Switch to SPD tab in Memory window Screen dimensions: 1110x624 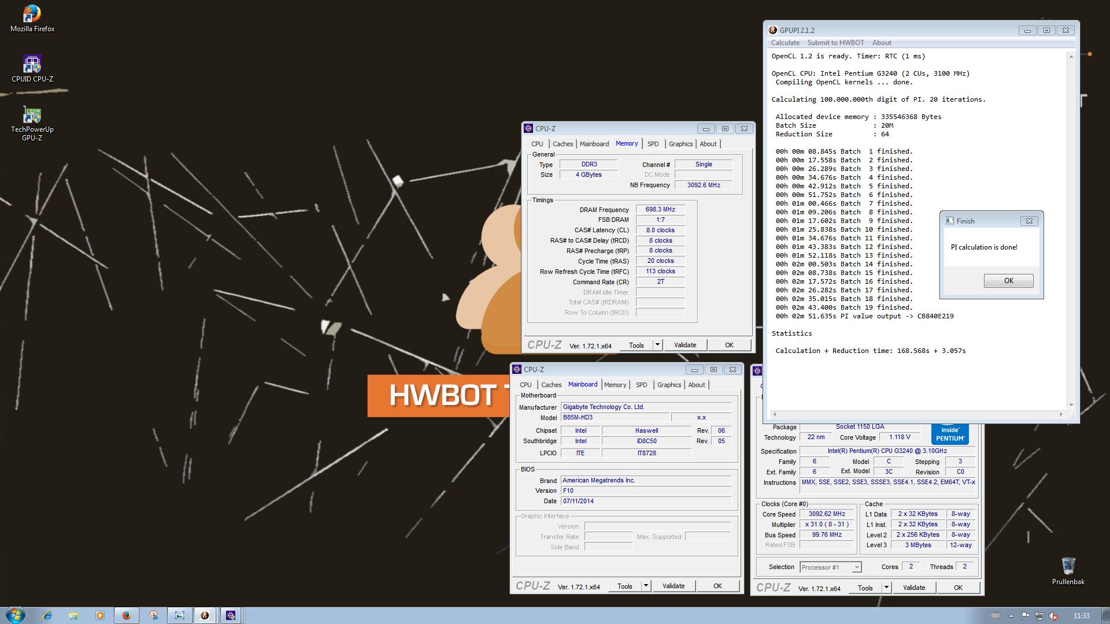click(653, 144)
